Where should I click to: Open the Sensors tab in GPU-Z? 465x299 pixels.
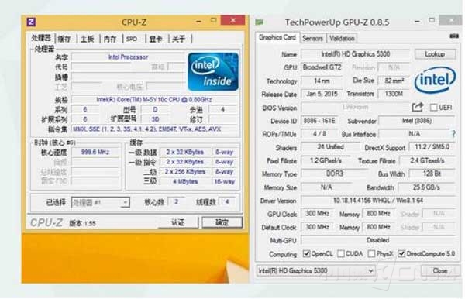click(x=312, y=38)
